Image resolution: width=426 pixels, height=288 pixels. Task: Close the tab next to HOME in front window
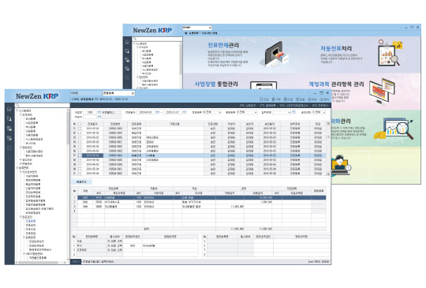[133, 93]
